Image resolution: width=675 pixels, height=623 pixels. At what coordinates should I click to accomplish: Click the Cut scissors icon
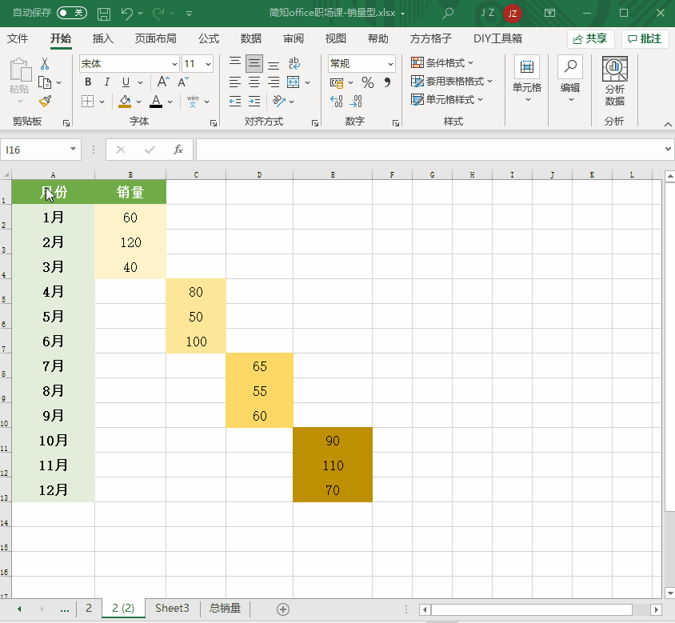(45, 64)
